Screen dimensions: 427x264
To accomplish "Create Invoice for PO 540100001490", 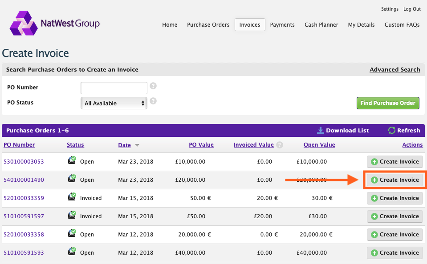I will [394, 180].
